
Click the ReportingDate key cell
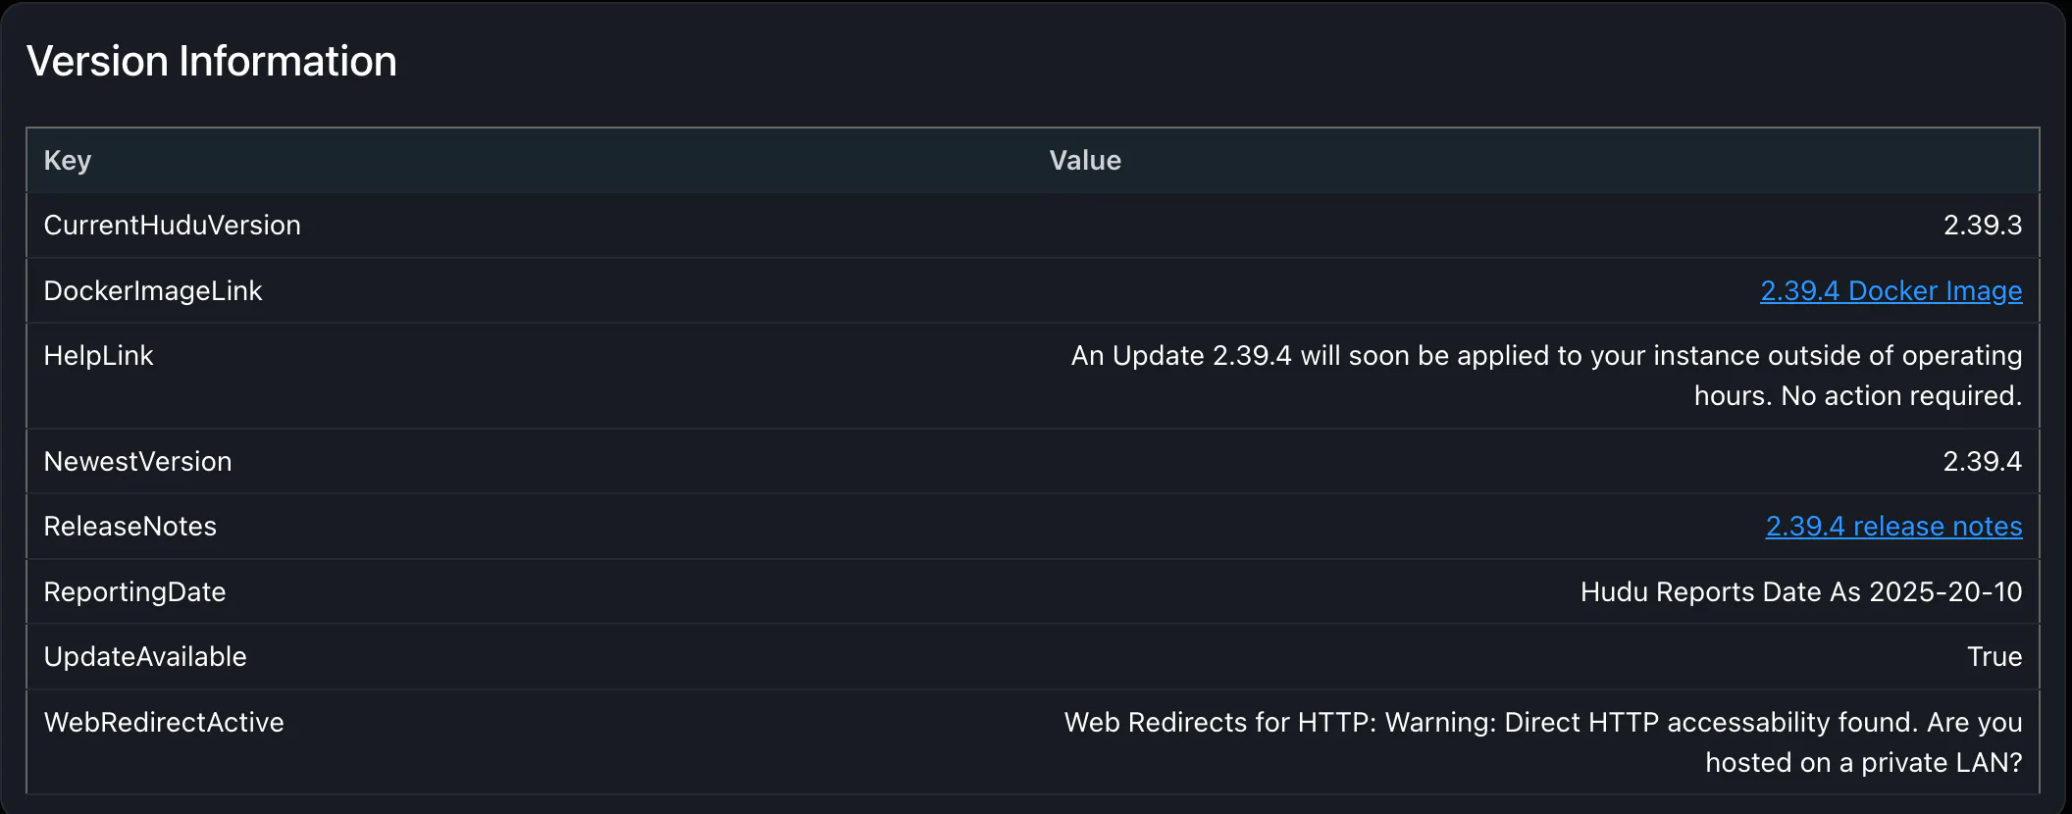coord(135,592)
